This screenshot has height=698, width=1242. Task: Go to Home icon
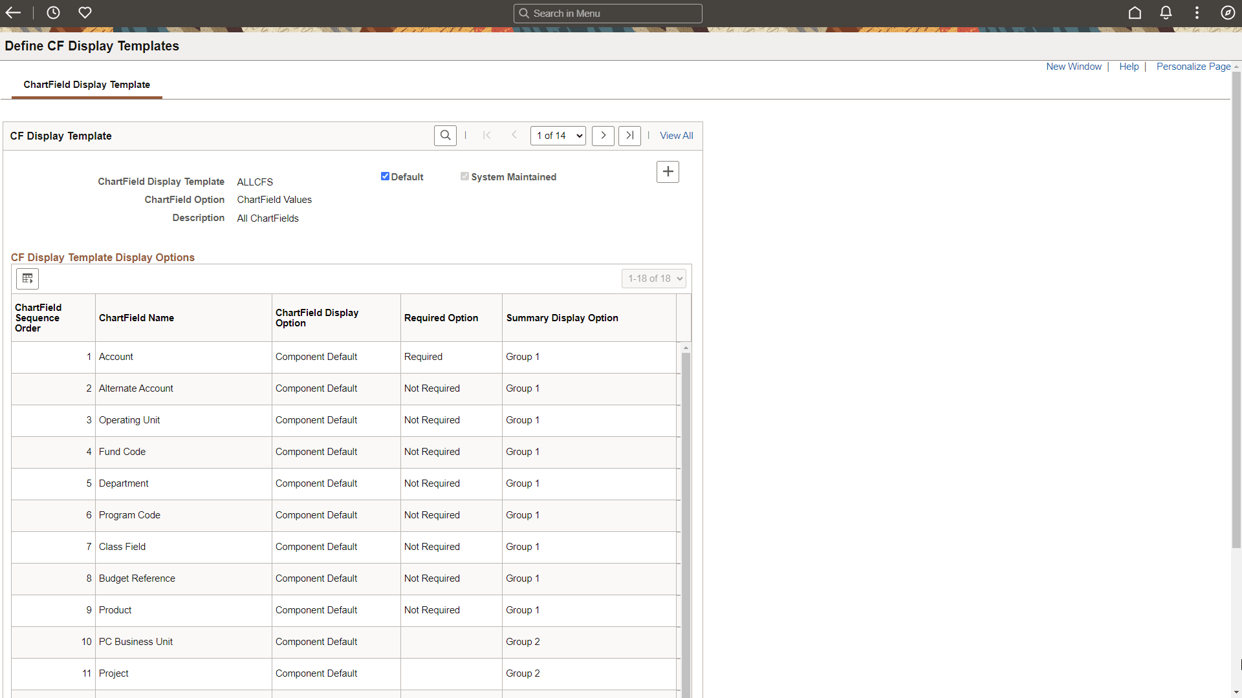pos(1135,13)
